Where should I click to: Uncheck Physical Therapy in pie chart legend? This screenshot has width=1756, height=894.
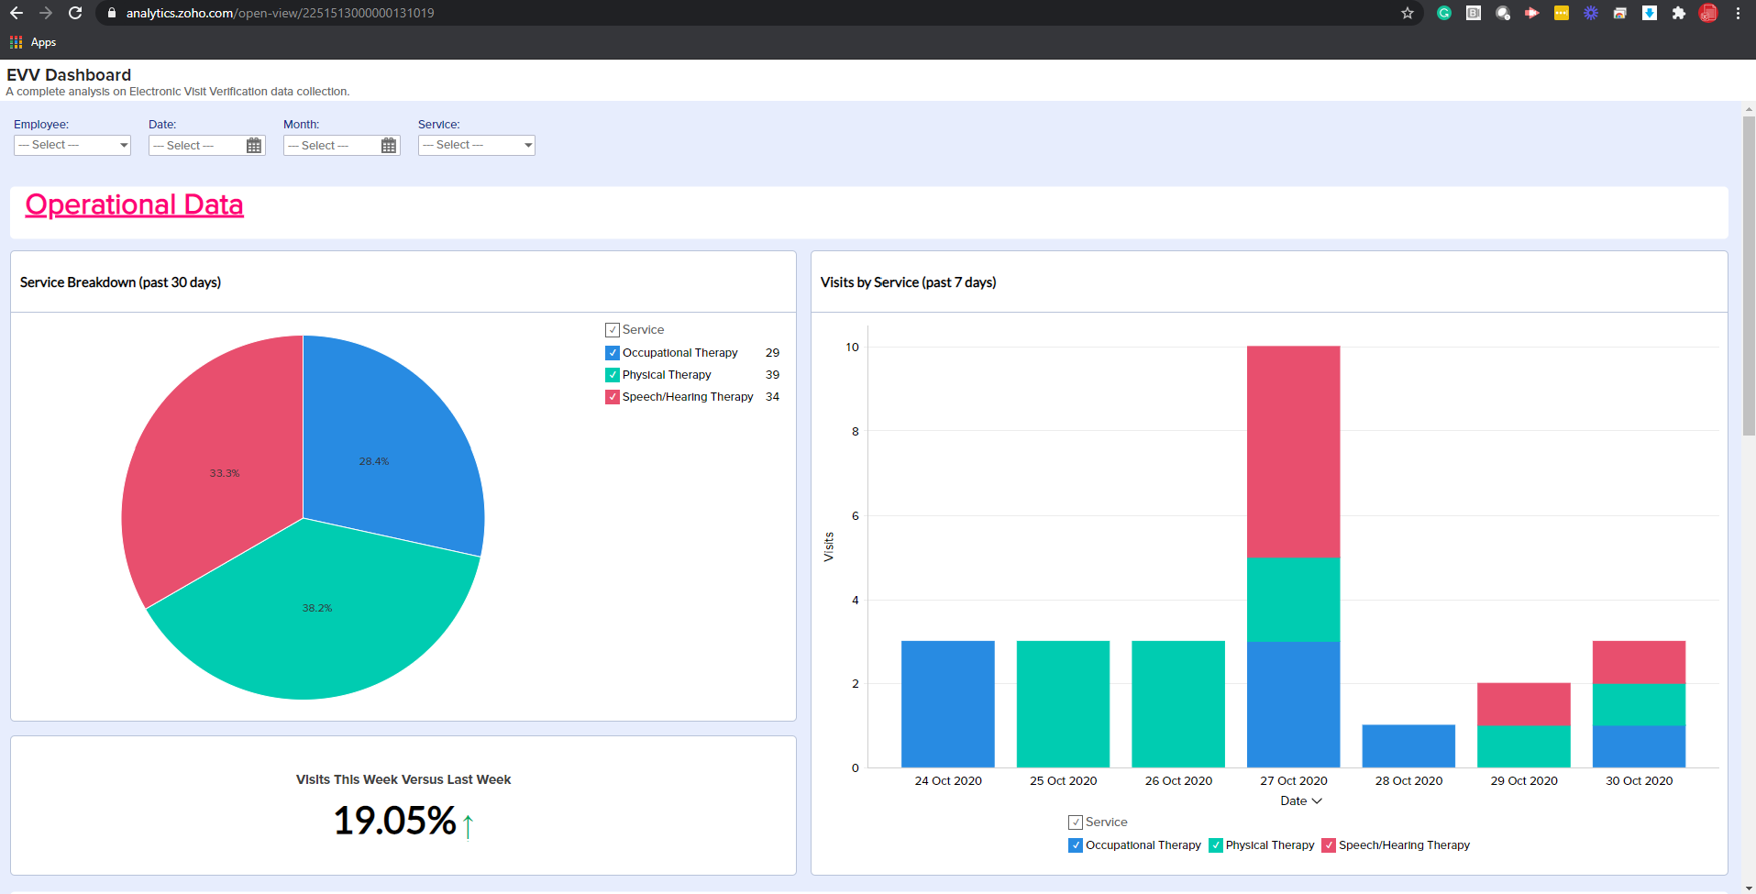(613, 375)
